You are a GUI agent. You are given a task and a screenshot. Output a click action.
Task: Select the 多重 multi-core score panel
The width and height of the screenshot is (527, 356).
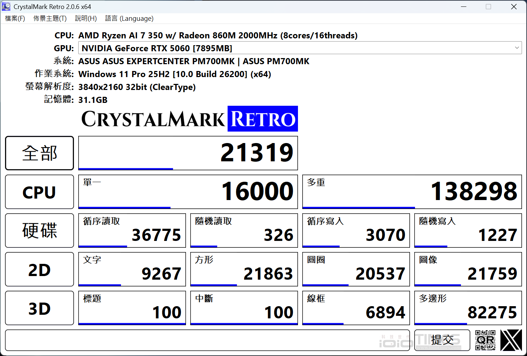(x=412, y=192)
